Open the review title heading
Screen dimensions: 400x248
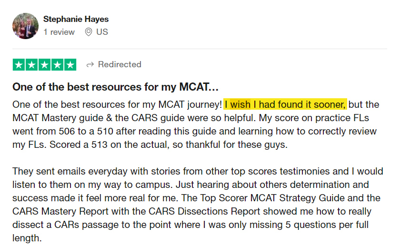pos(115,87)
